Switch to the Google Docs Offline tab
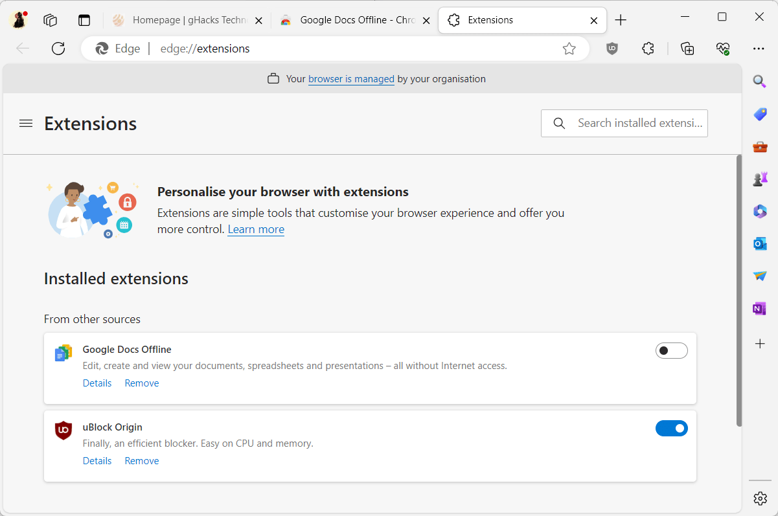Screen dimensions: 778x516 coord(353,19)
